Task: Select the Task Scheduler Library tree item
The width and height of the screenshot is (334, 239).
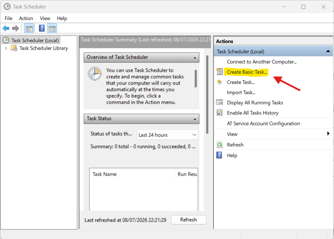Action: click(x=44, y=48)
